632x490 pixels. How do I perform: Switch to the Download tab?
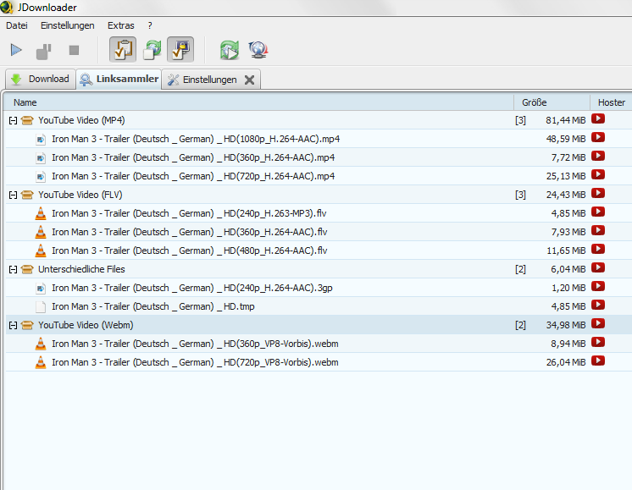click(41, 79)
